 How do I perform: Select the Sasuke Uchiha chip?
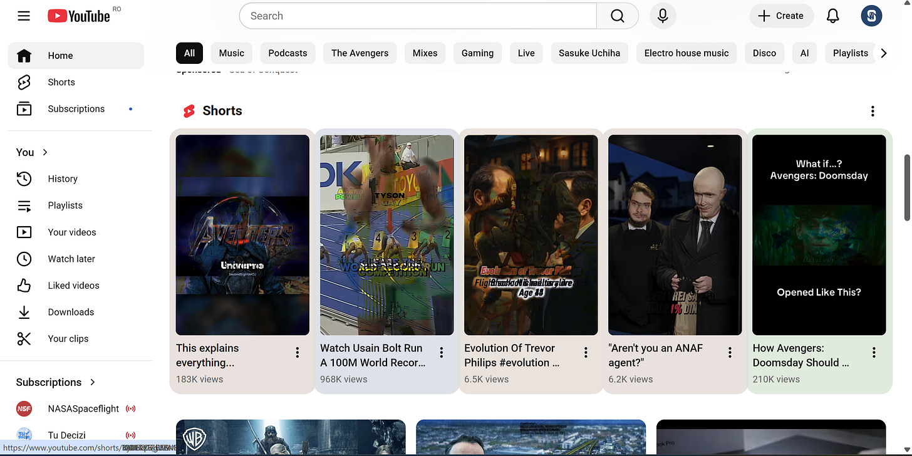click(x=589, y=53)
